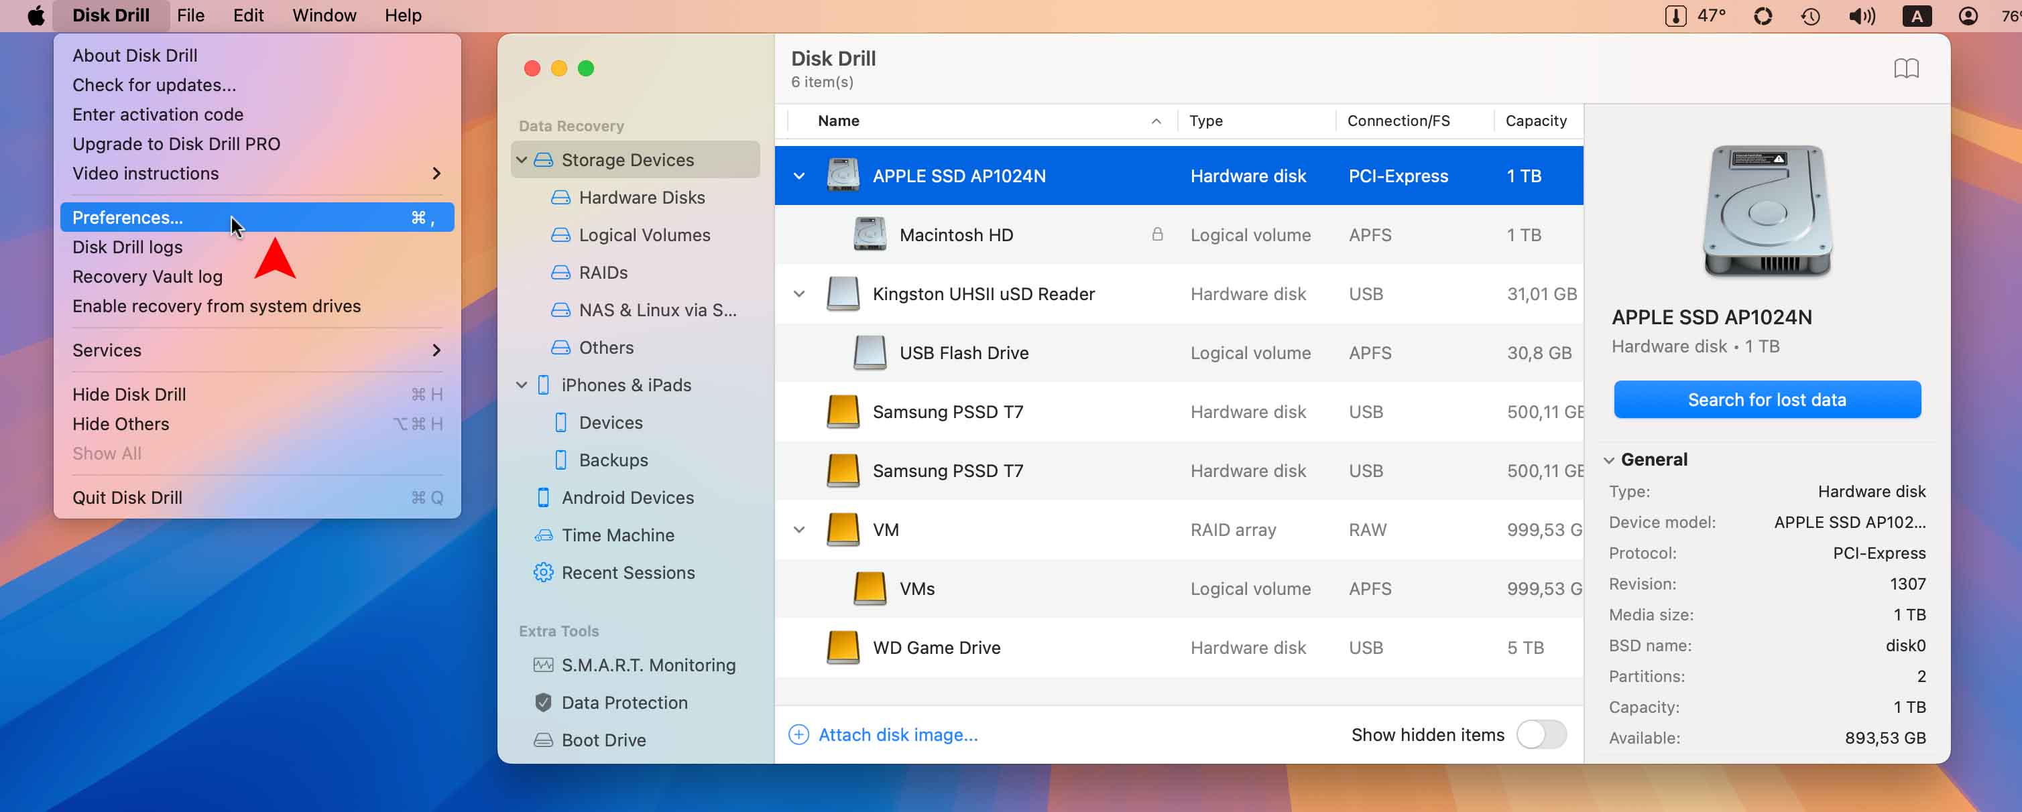
Task: Open the help book icon
Action: pyautogui.click(x=1906, y=69)
